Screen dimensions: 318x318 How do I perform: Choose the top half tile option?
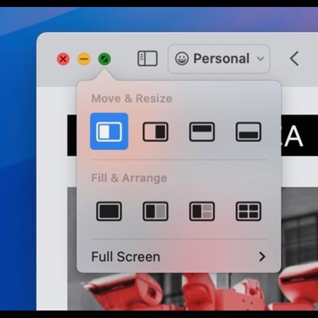tap(202, 132)
